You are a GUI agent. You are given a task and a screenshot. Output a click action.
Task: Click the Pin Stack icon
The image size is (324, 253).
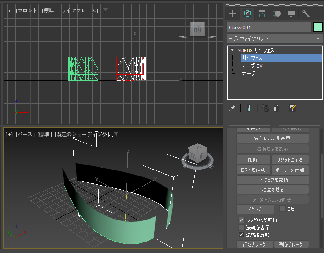[x=233, y=108]
